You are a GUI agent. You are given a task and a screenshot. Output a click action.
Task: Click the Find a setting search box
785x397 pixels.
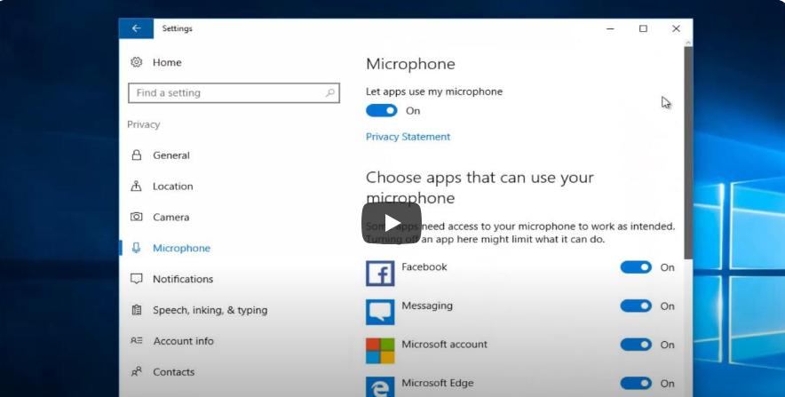pyautogui.click(x=234, y=93)
